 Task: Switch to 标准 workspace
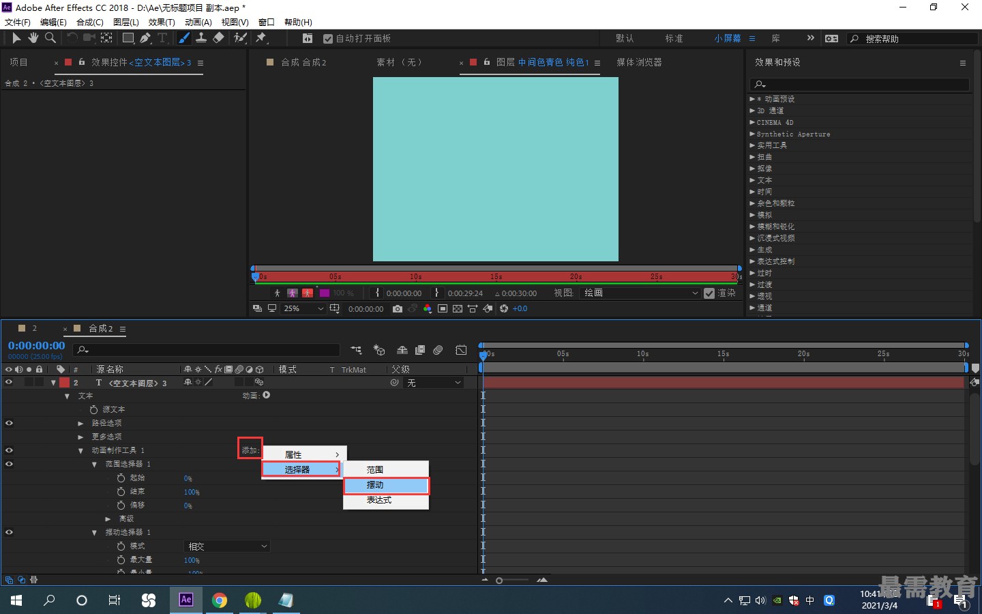click(x=674, y=38)
